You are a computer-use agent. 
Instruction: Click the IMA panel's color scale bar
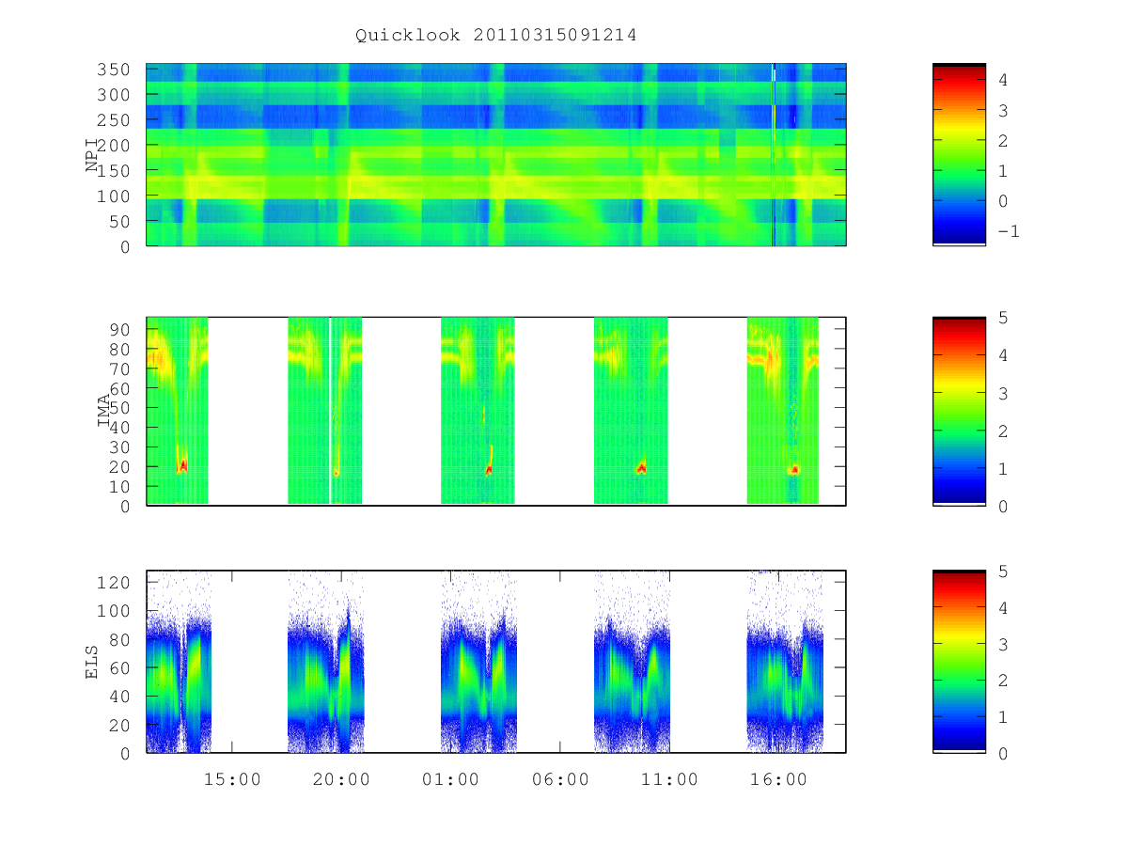pyautogui.click(x=959, y=412)
